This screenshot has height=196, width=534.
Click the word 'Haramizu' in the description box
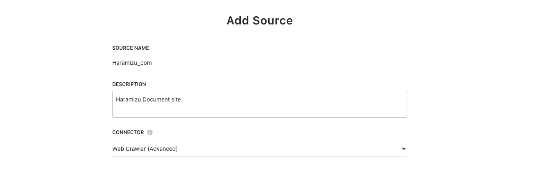(128, 99)
